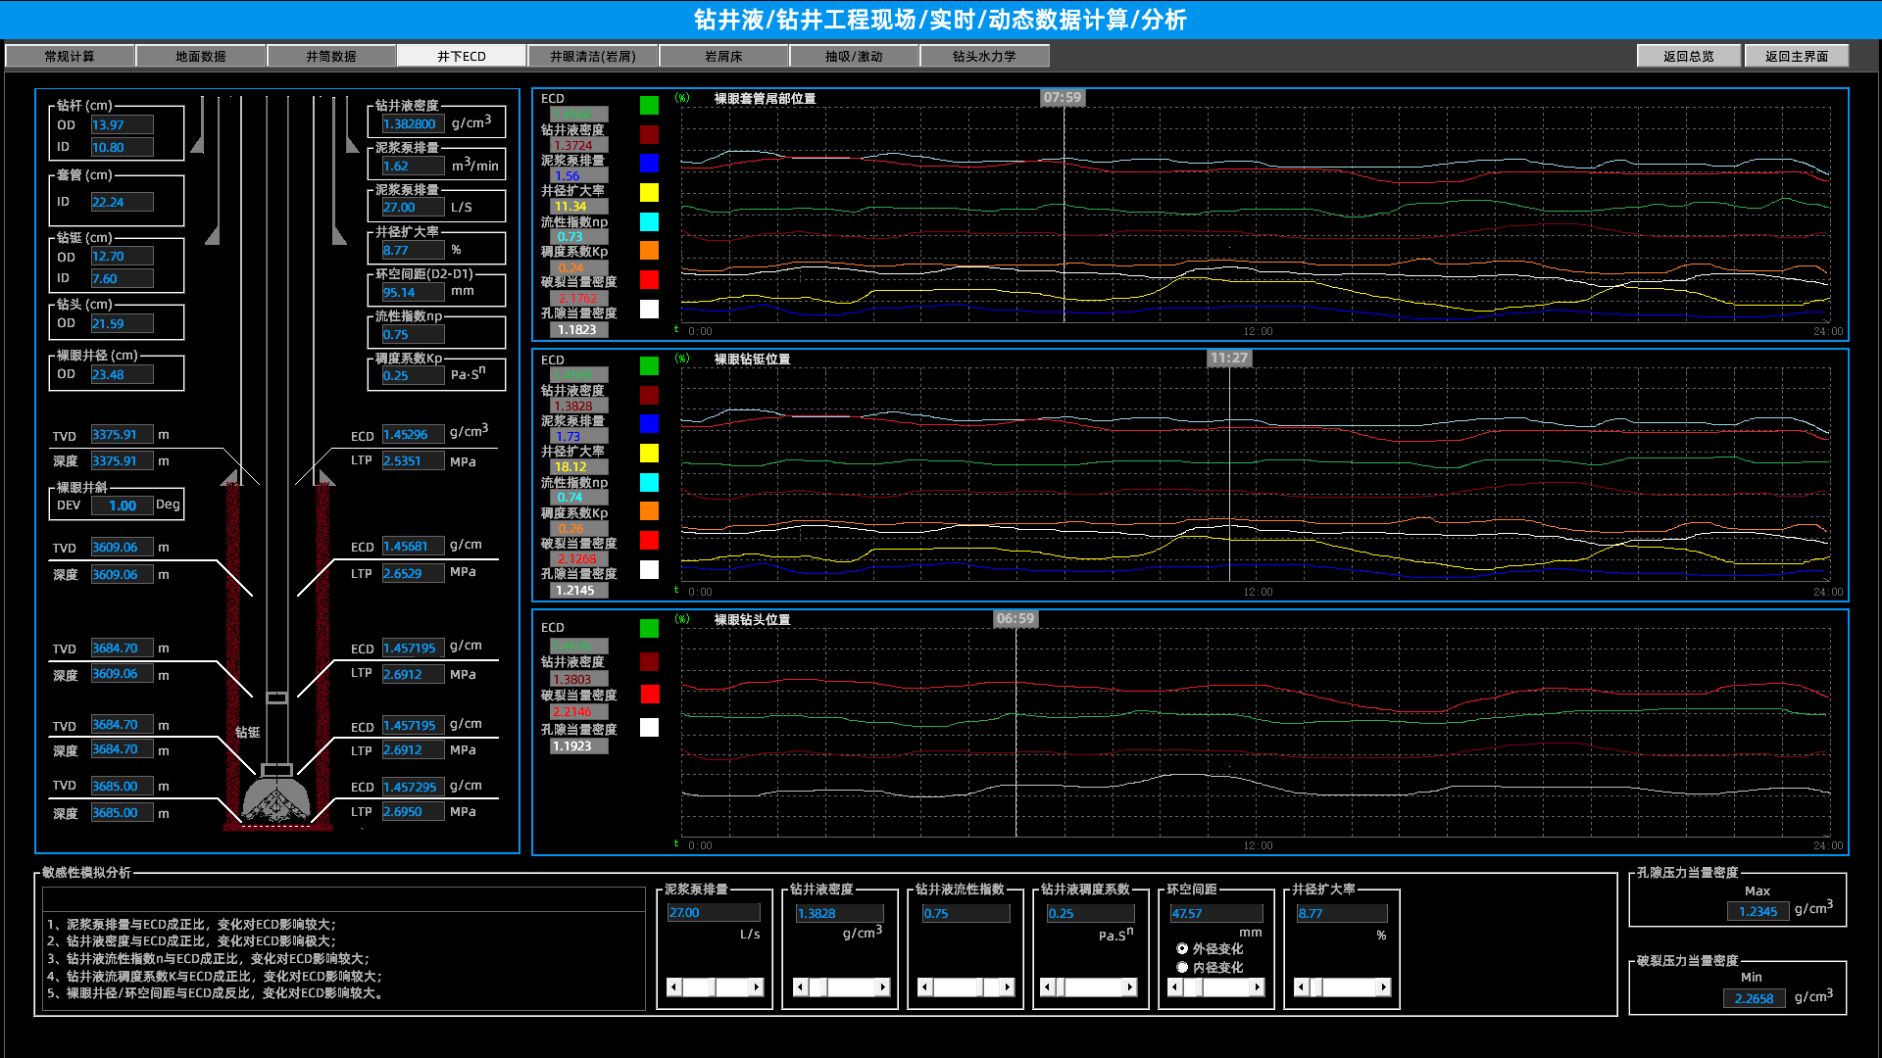Click left arrow of 泥浆泵排量 slider

click(x=673, y=986)
